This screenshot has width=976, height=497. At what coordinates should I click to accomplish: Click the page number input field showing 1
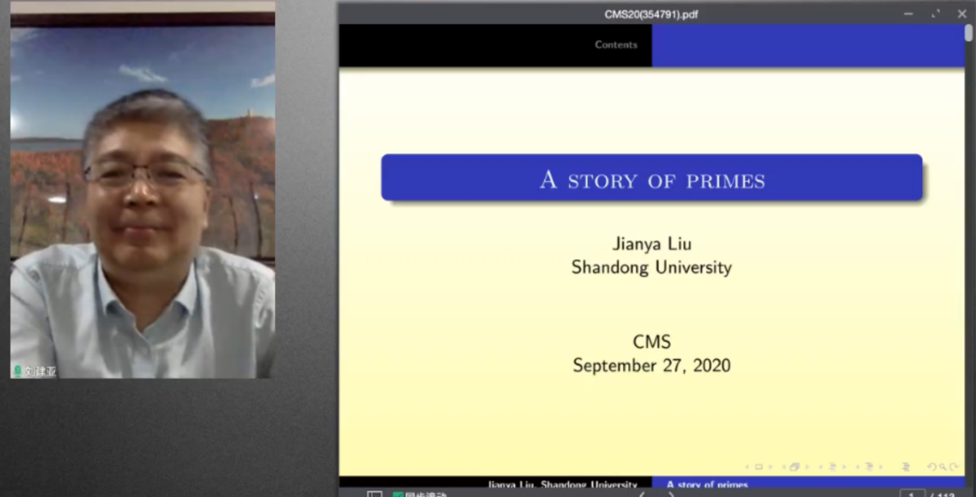[x=911, y=494]
